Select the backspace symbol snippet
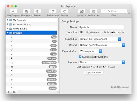This screenshot has height=101, width=137. (x=12, y=63)
